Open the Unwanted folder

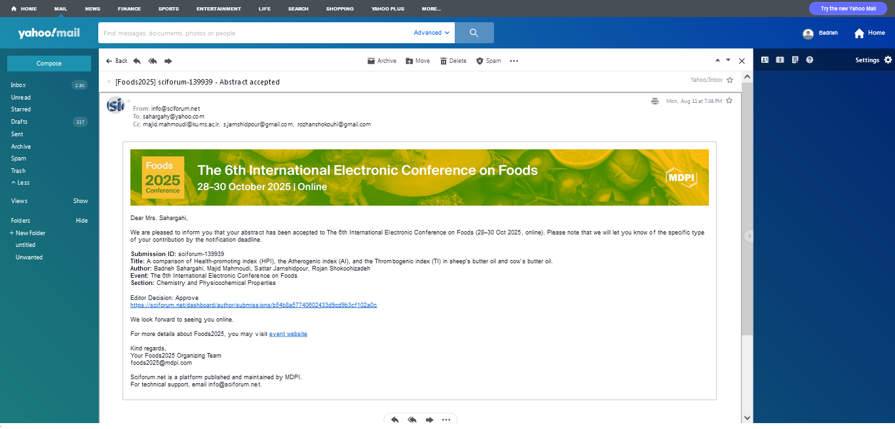29,257
